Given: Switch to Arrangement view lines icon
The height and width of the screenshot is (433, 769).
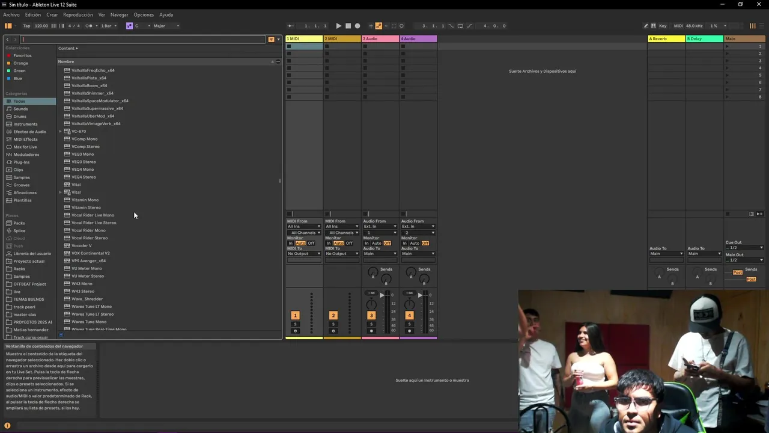Looking at the screenshot, I should [762, 26].
